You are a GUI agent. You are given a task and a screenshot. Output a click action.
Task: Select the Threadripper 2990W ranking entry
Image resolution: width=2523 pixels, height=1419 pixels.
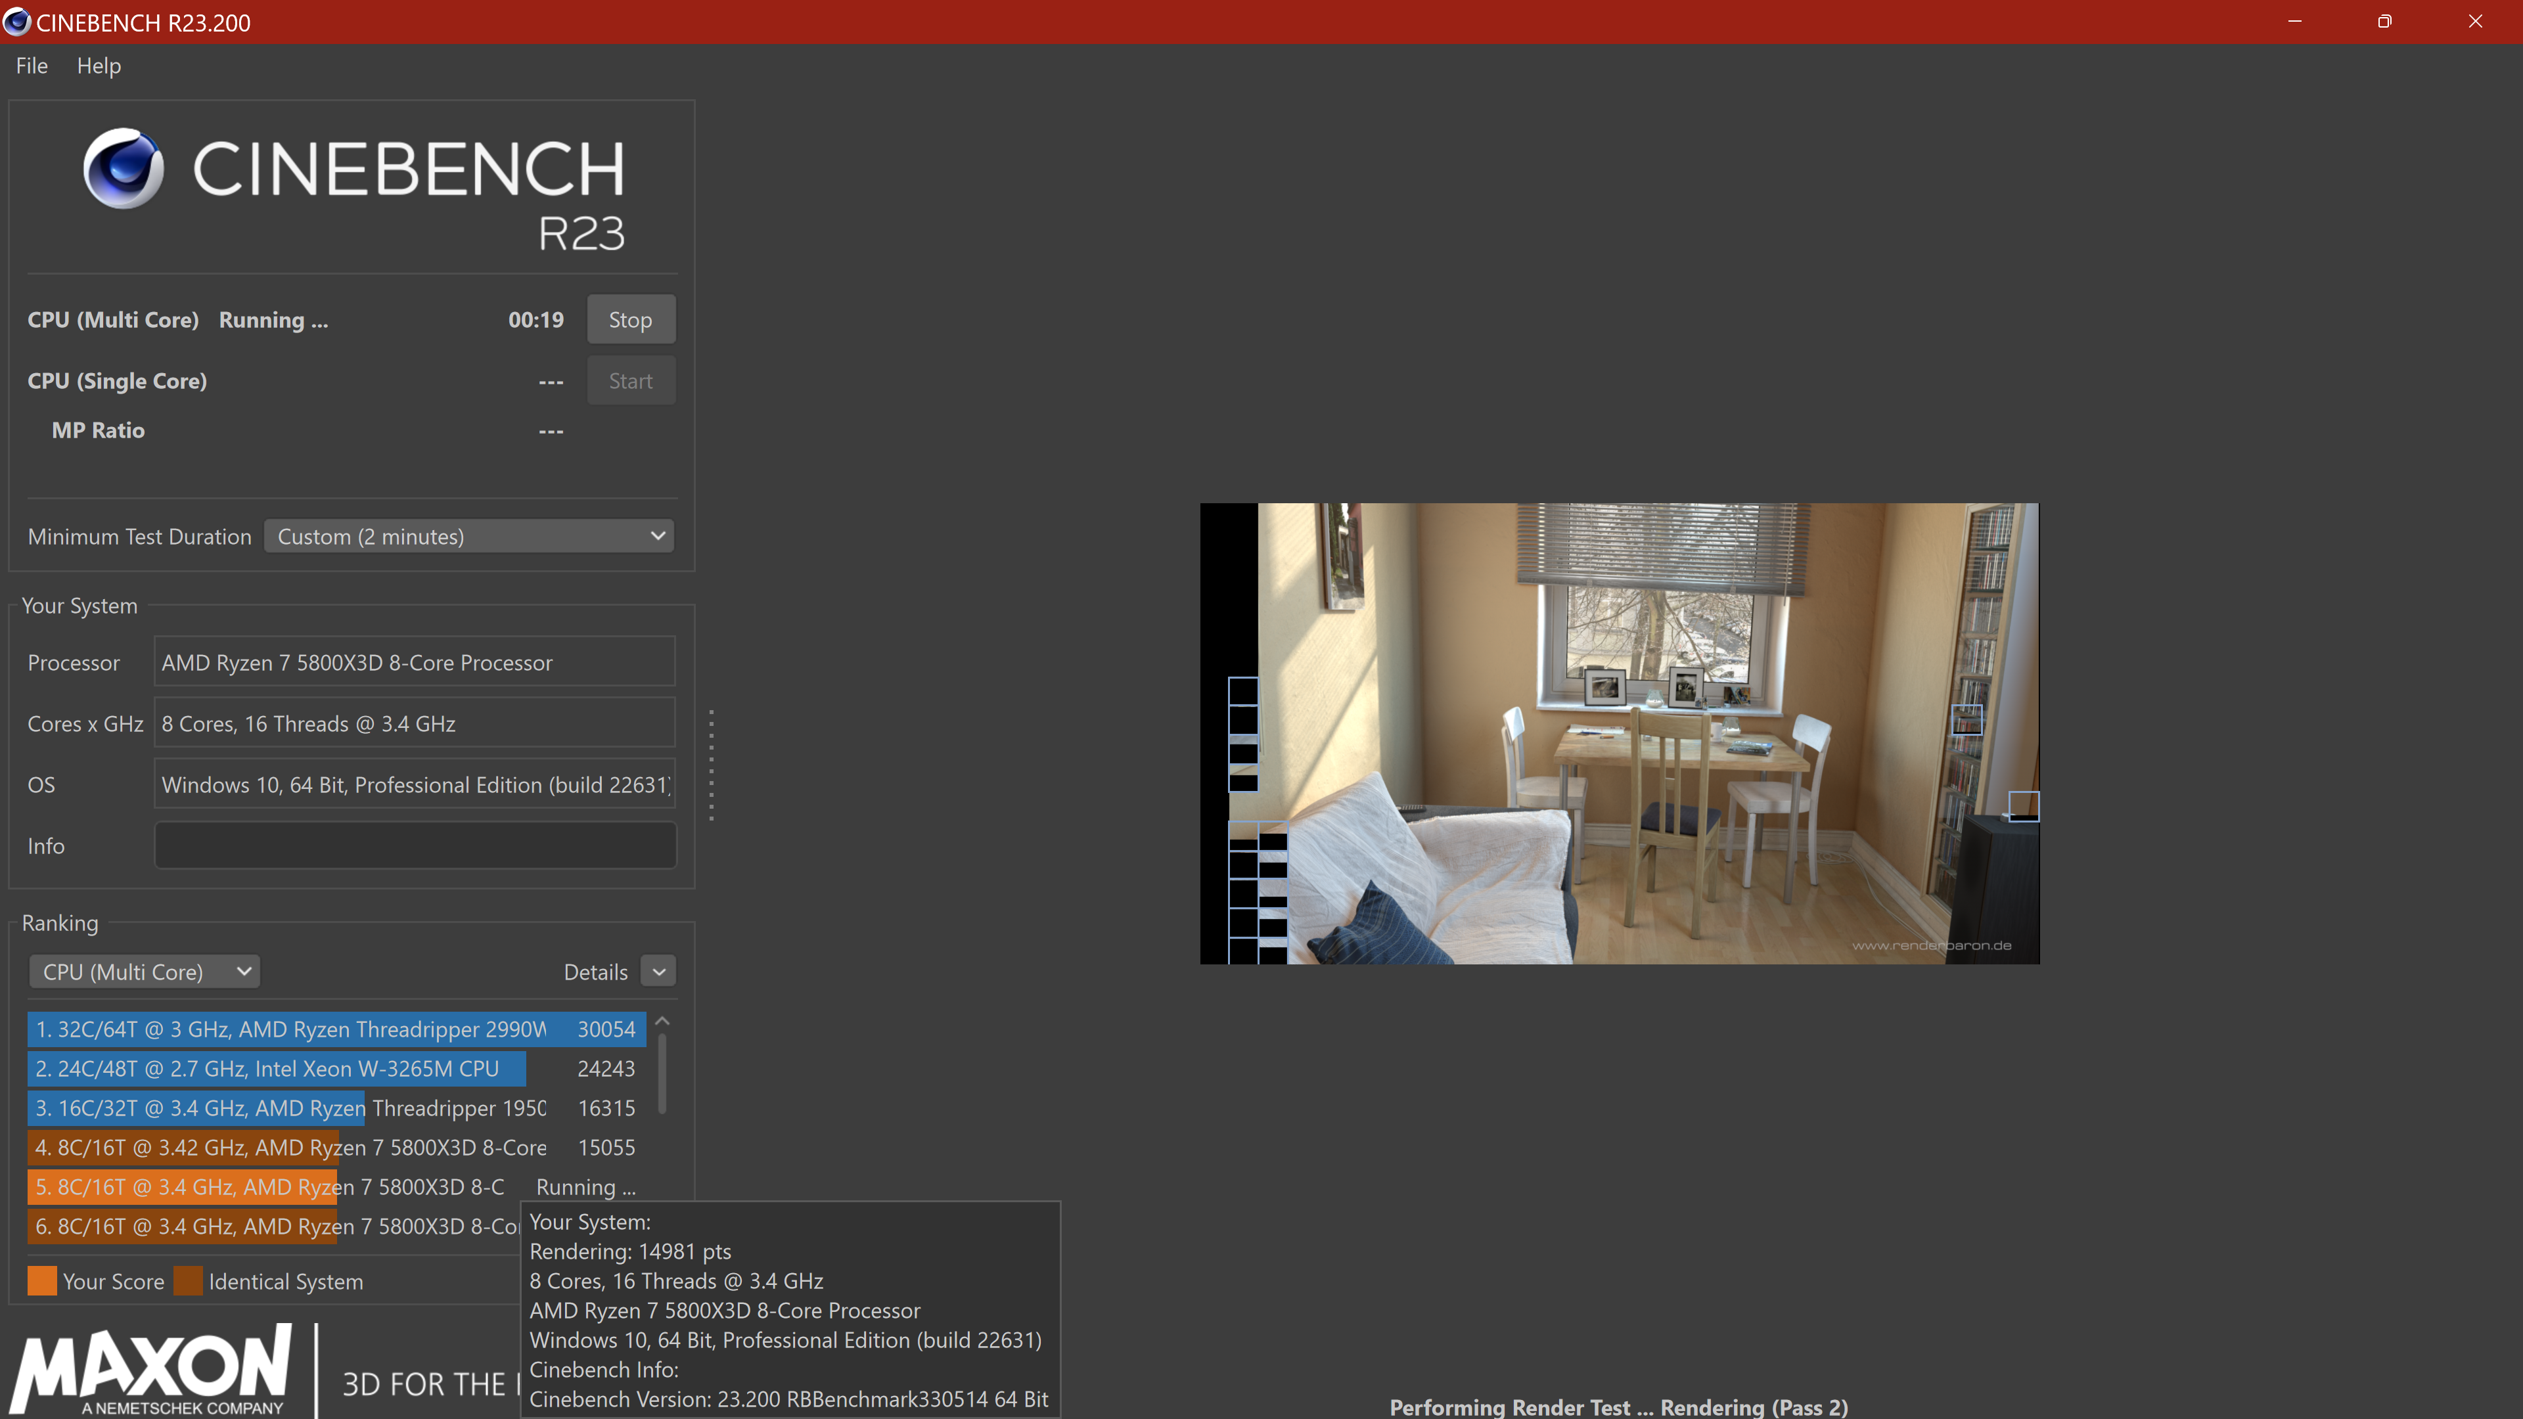[x=335, y=1029]
